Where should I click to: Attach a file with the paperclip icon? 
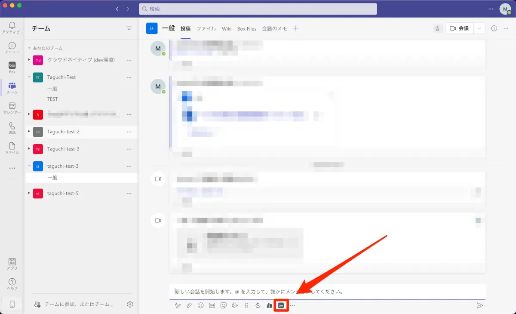point(189,305)
